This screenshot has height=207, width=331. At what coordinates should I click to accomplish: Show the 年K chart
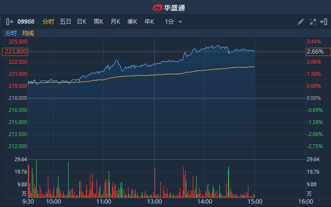pos(149,22)
